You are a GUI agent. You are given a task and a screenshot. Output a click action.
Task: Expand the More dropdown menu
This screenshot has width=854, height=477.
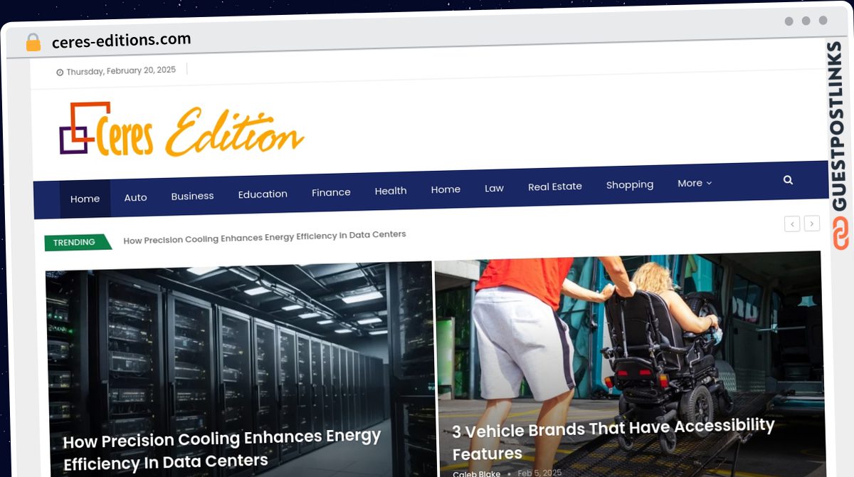[695, 183]
